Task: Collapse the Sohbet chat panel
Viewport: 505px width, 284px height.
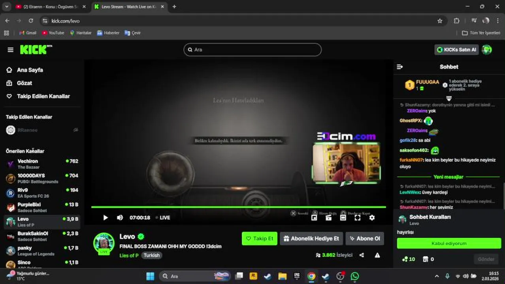Action: pyautogui.click(x=400, y=67)
